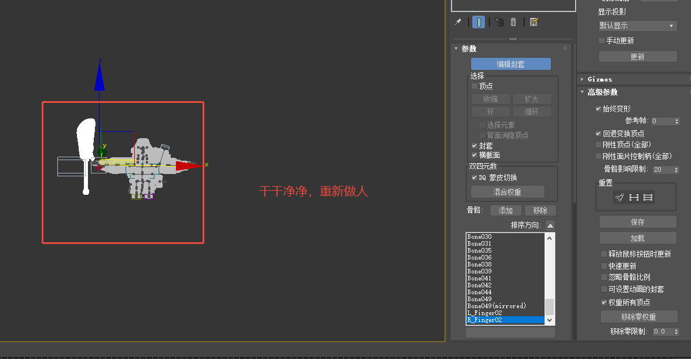This screenshot has width=691, height=359.
Task: Click the reset all bones icon
Action: [648, 197]
